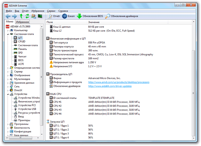Collapse the Устройства tree node
201x146 pixels.
click(x=8, y=94)
